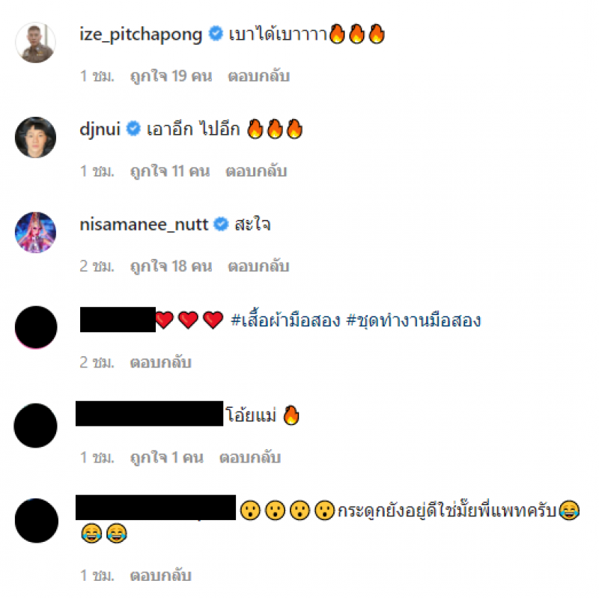Open djnui's profile avatar
The width and height of the screenshot is (599, 598).
click(x=35, y=138)
